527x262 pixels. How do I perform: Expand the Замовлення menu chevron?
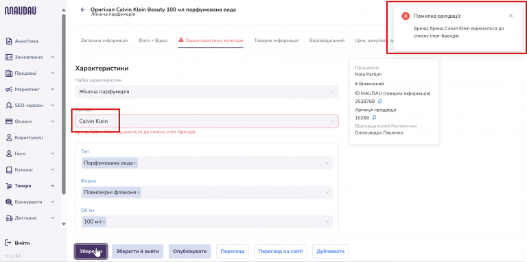click(x=52, y=57)
